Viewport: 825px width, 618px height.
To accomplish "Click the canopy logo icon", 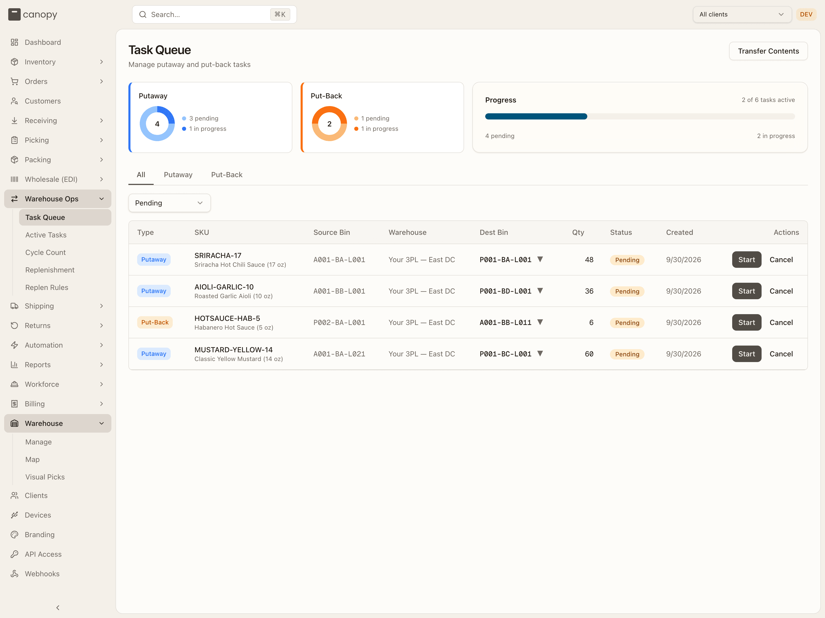I will pos(14,14).
